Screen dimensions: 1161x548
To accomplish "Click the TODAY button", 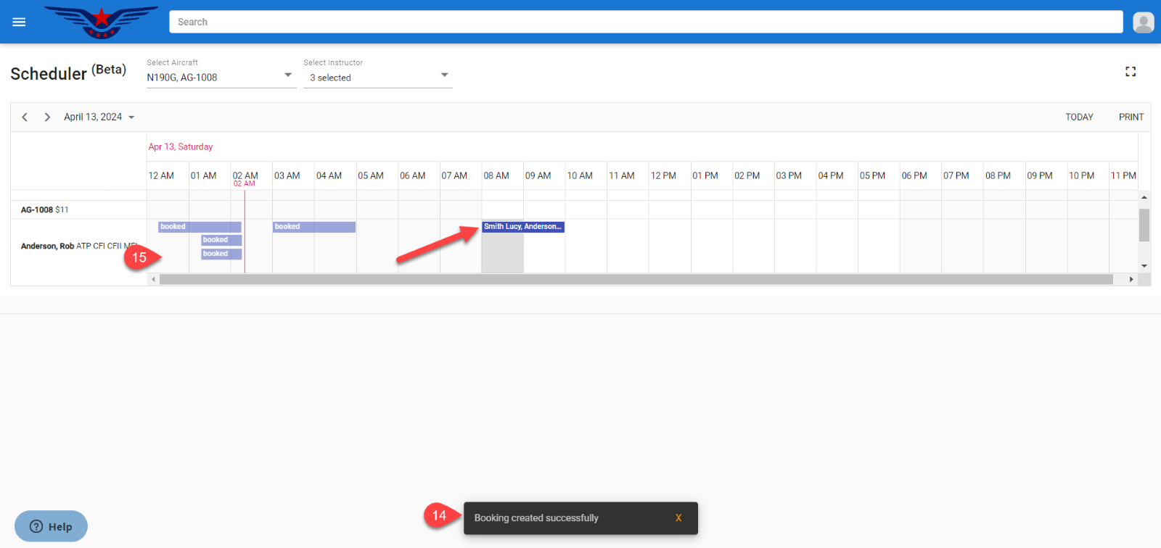I will pos(1079,117).
